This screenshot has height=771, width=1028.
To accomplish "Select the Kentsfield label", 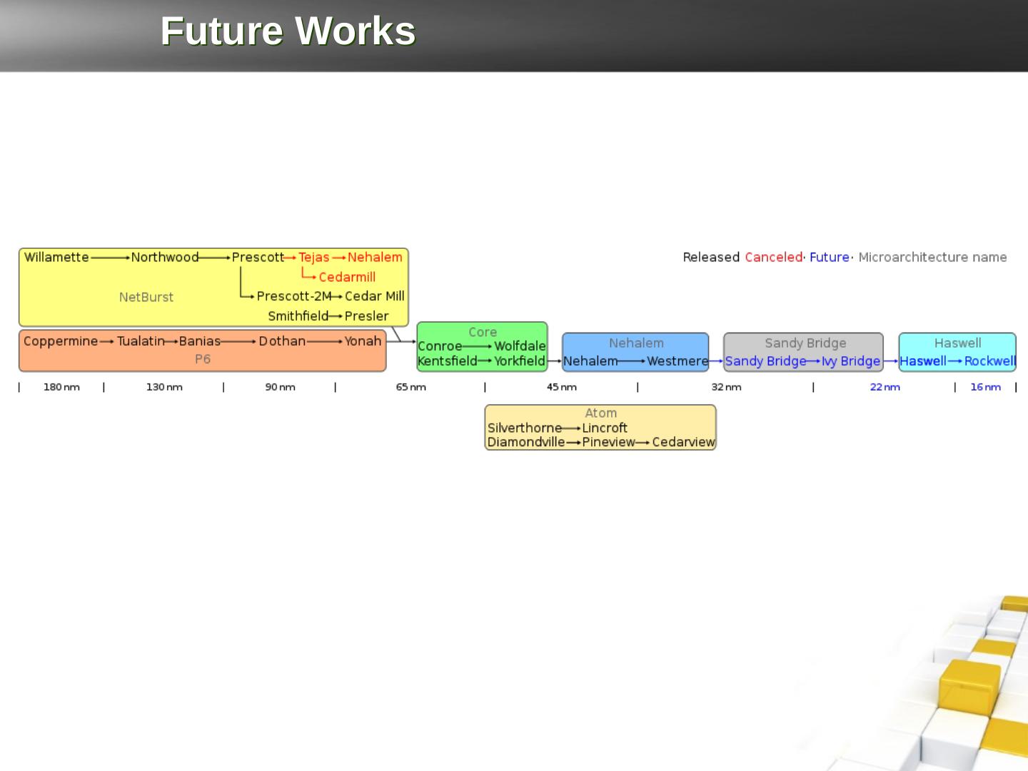I will 447,361.
